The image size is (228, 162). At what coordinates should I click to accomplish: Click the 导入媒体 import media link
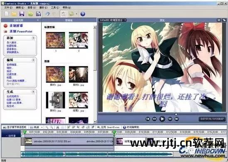(12, 43)
